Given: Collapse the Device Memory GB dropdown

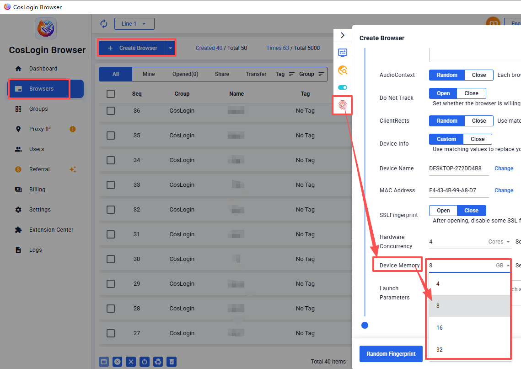Looking at the screenshot, I should (503, 266).
